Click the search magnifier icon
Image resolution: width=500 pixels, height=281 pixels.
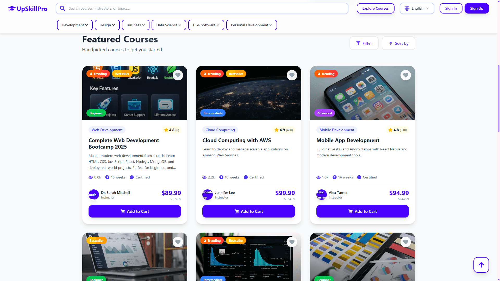coord(63,8)
